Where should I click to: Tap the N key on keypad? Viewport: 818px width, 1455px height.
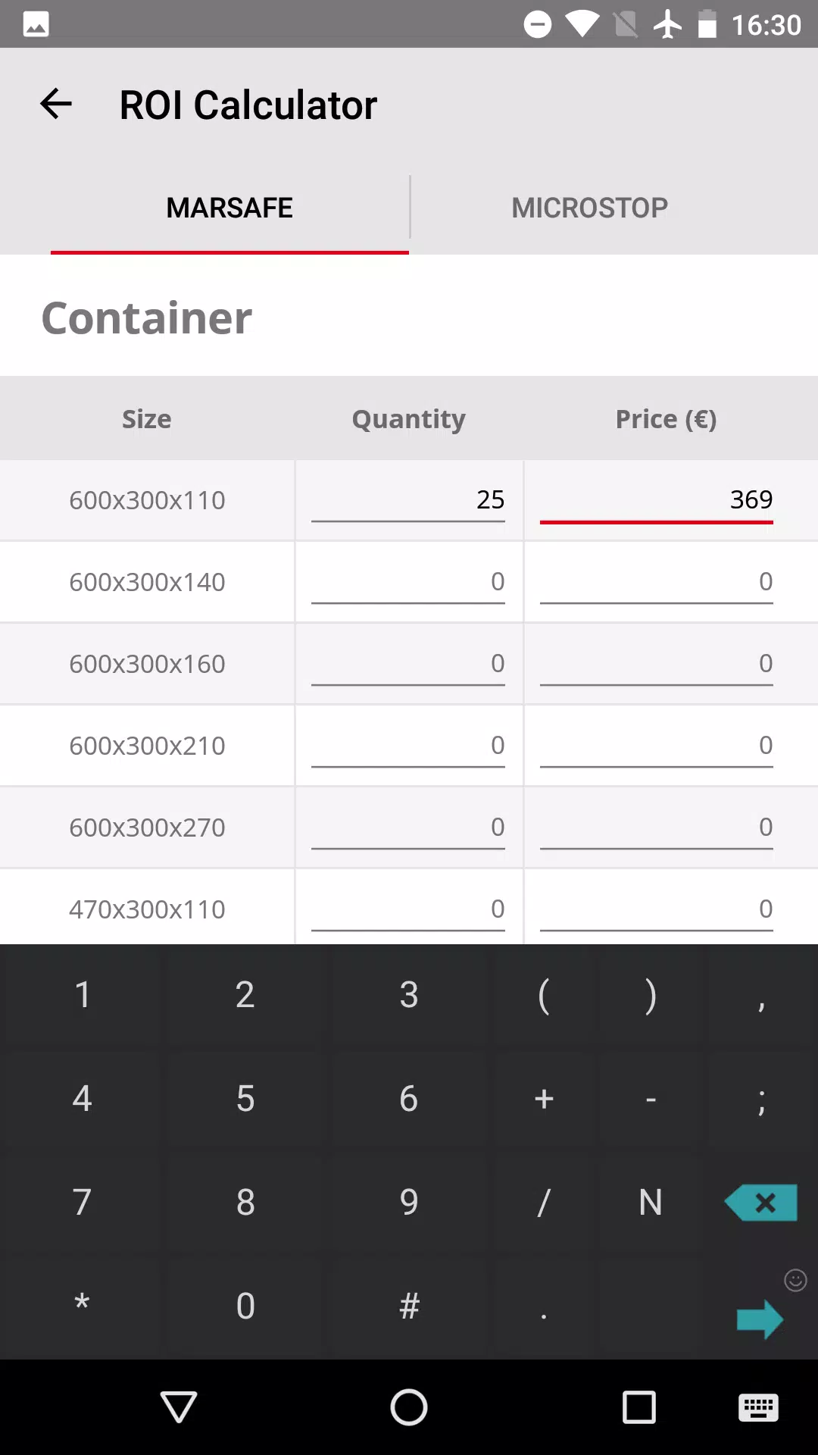click(x=651, y=1203)
